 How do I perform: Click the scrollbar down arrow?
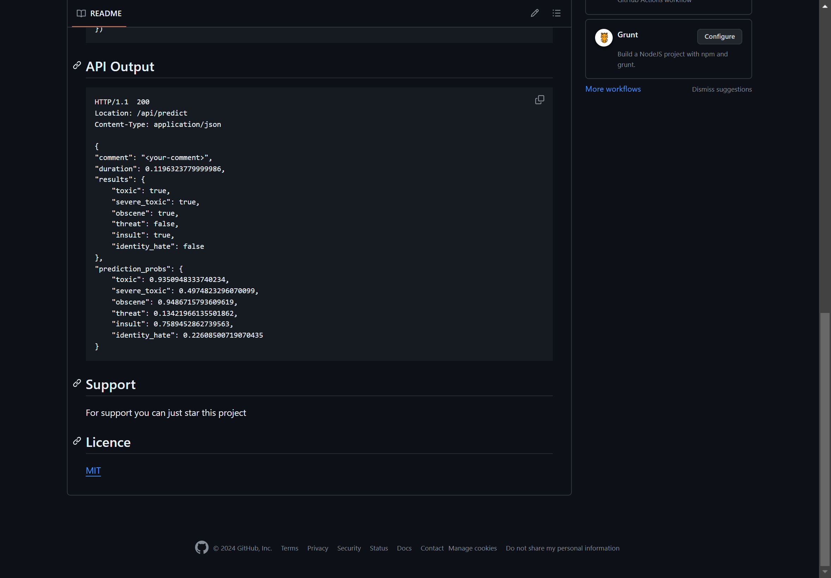[825, 572]
